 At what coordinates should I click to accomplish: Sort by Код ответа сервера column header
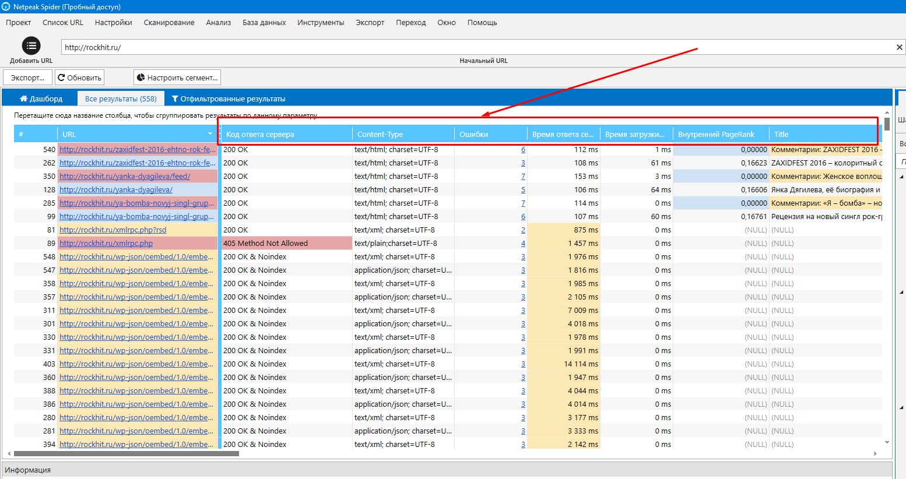click(260, 135)
